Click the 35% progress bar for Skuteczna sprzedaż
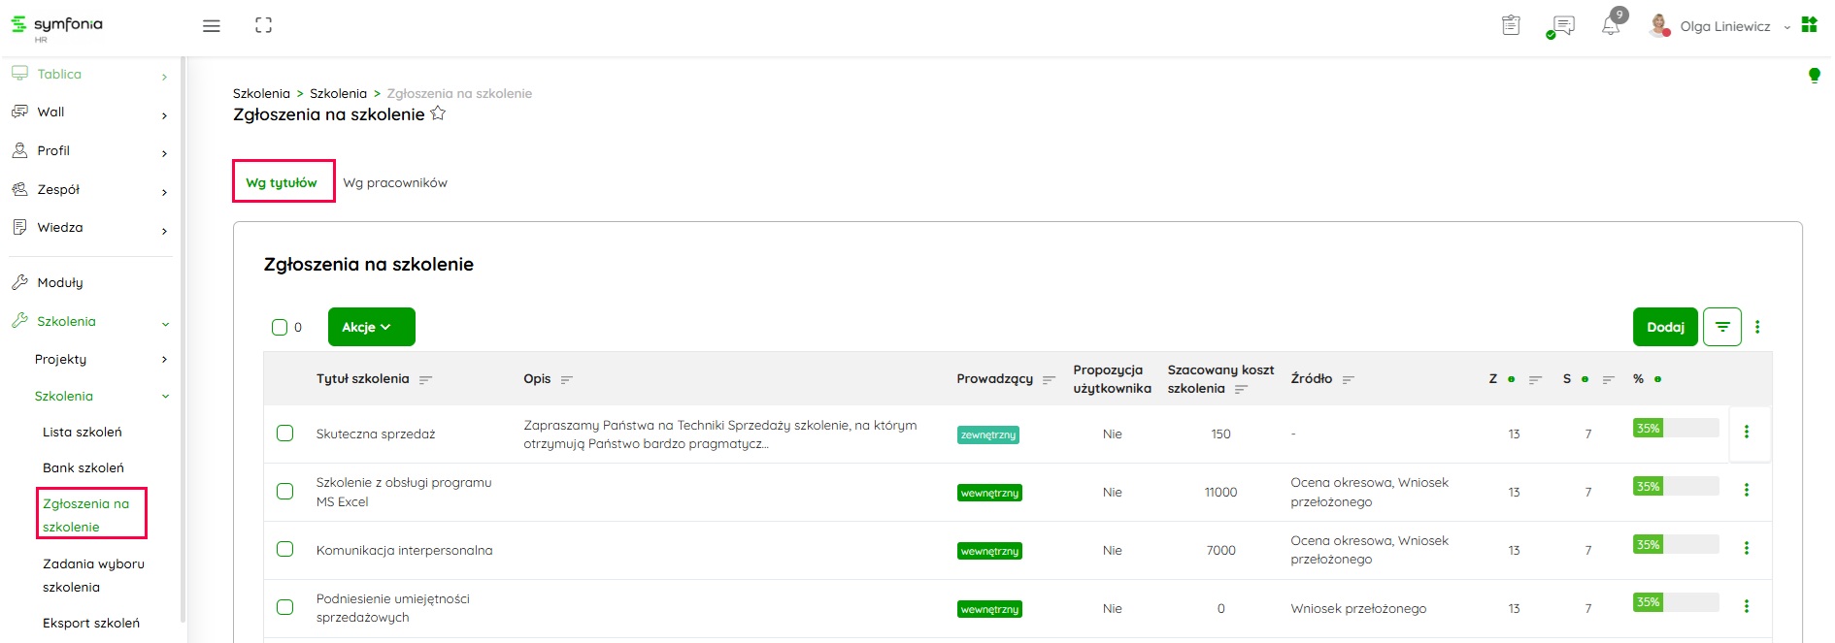Screen dimensions: 1835x643 (x=1676, y=428)
